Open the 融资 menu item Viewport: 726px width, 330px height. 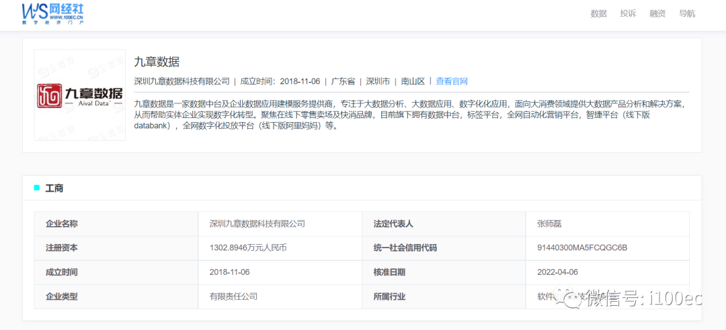657,13
